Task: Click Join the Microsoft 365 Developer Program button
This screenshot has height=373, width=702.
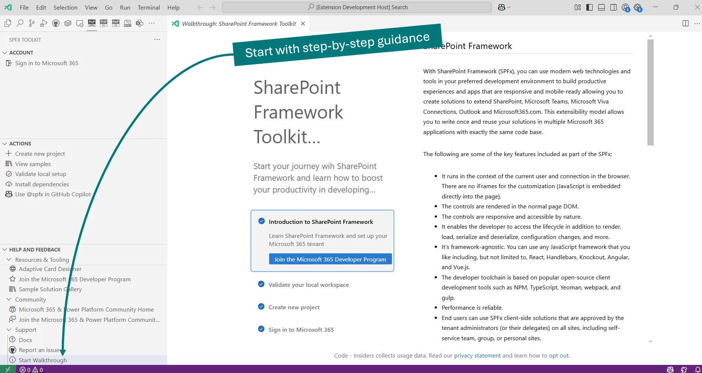Action: (x=330, y=259)
